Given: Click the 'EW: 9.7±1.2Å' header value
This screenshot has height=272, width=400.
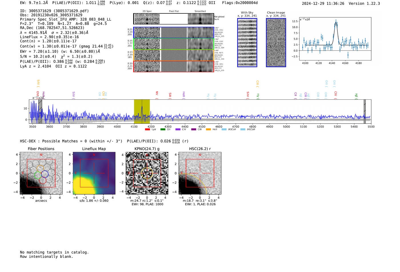Looking at the screenshot, I should (x=34, y=3).
